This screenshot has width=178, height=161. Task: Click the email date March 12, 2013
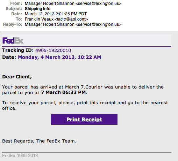tap(40, 14)
